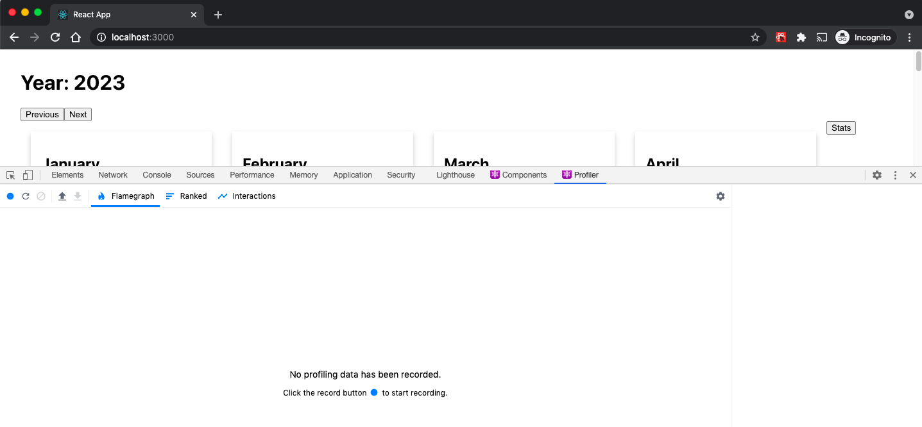This screenshot has height=427, width=922.
Task: Start profiling with the blue record button
Action: (x=10, y=196)
